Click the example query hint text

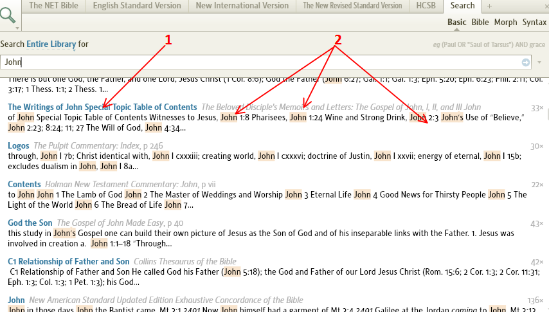click(x=489, y=44)
